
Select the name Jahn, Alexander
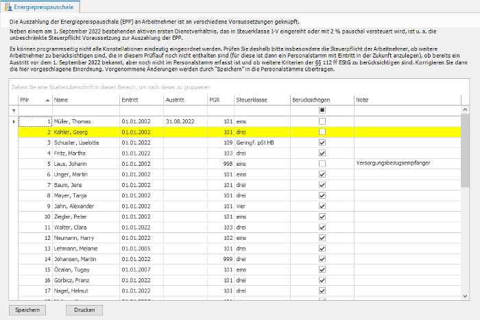pyautogui.click(x=74, y=206)
